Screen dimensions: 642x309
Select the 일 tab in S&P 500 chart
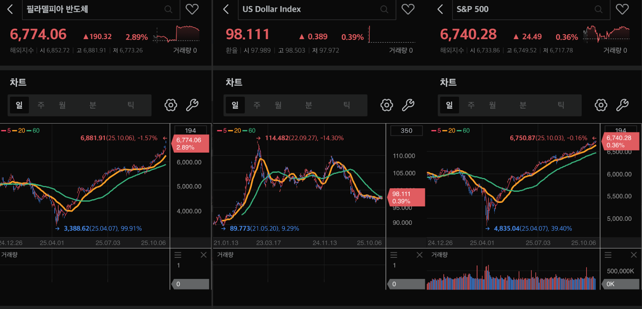[x=449, y=105]
